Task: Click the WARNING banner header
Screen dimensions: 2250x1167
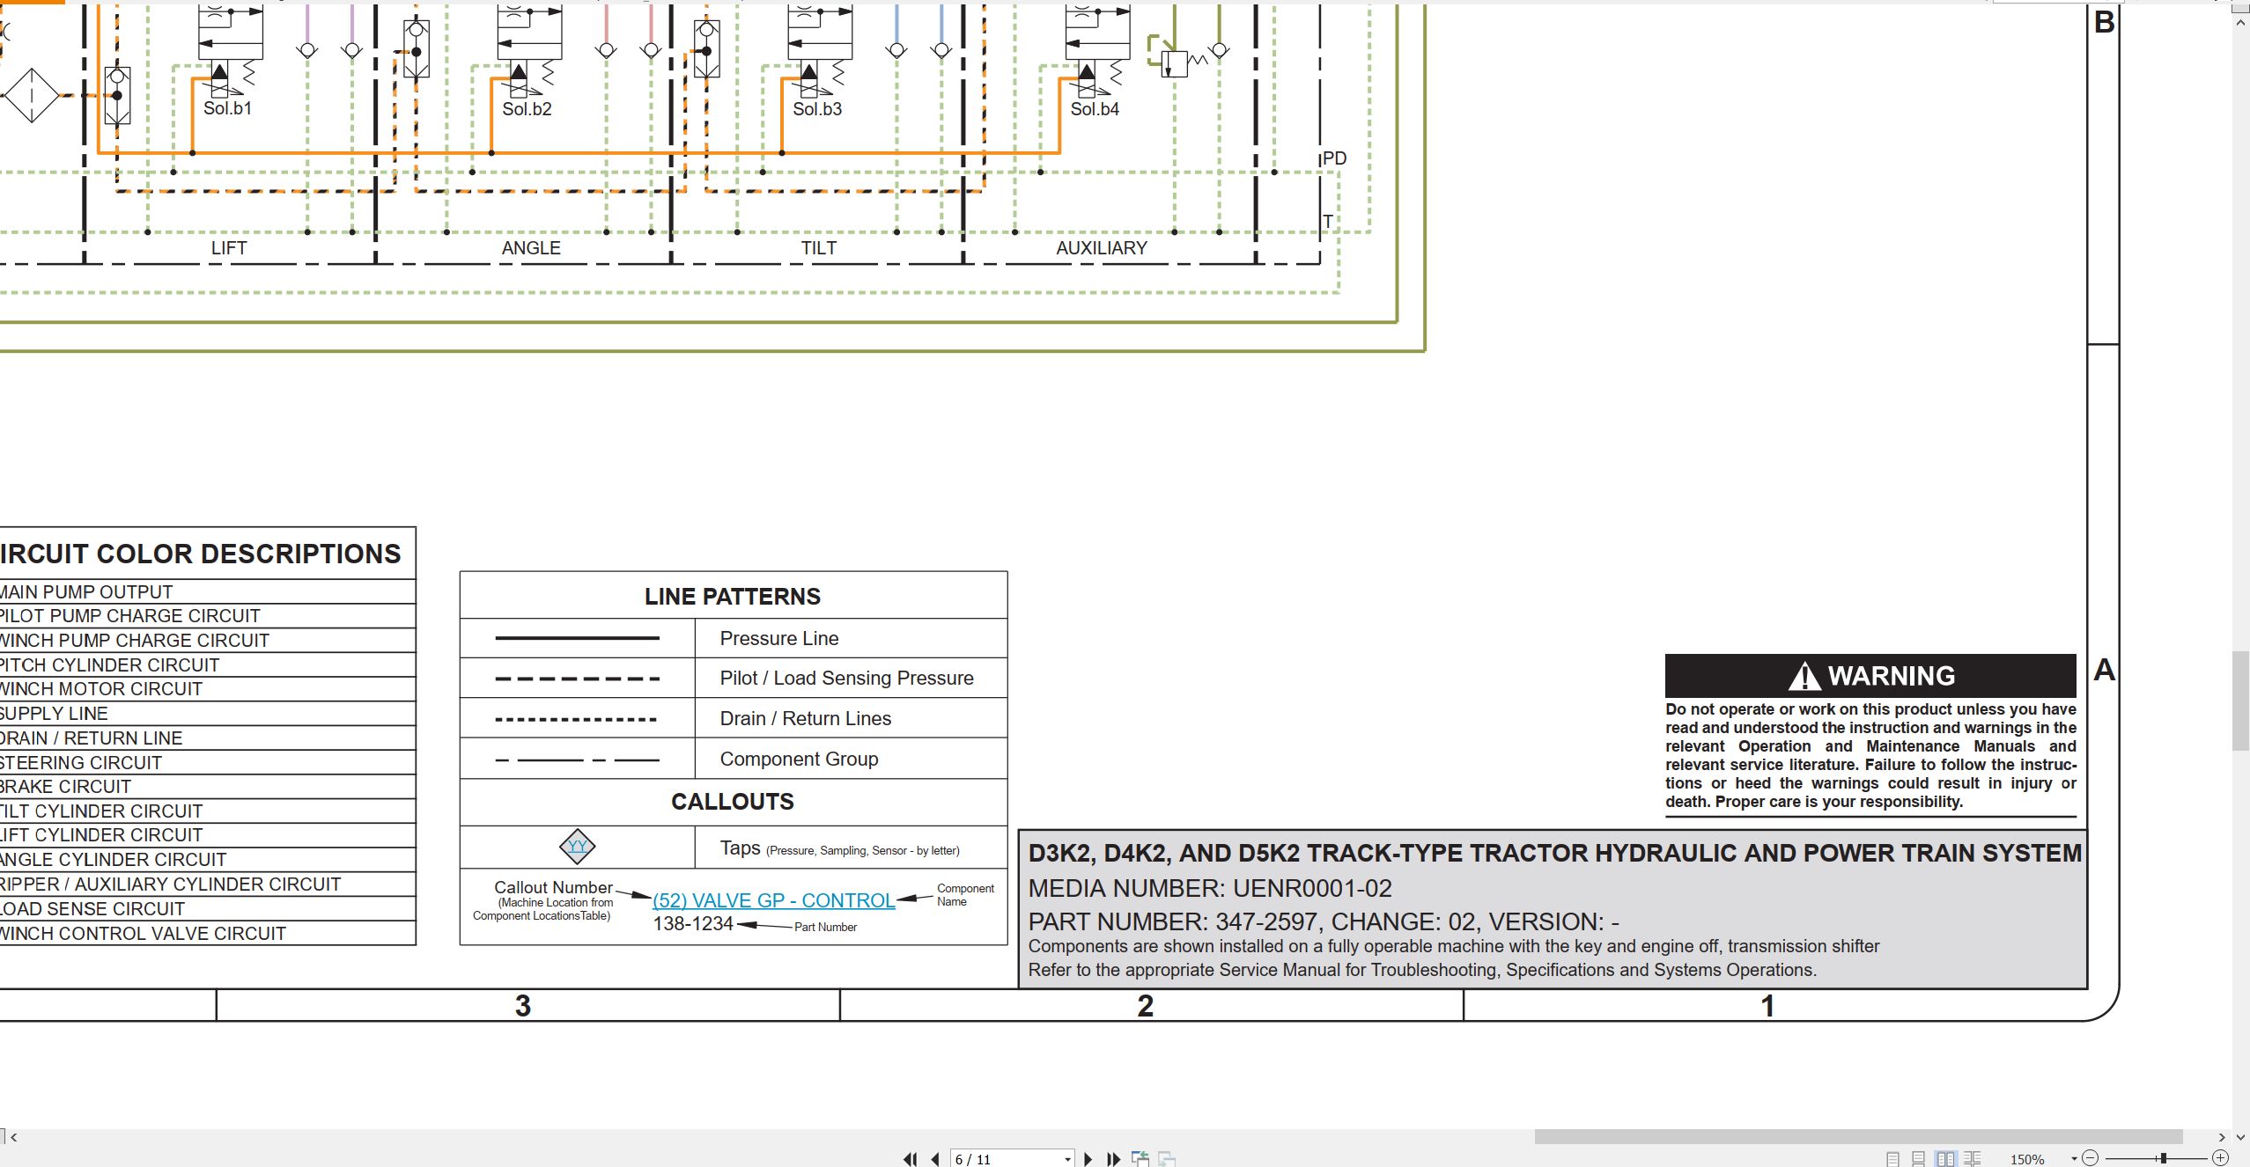Action: [1870, 676]
